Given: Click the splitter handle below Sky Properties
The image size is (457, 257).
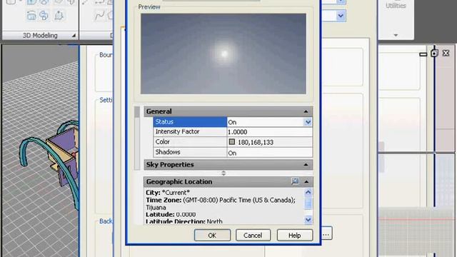Looking at the screenshot, I should tap(224, 173).
